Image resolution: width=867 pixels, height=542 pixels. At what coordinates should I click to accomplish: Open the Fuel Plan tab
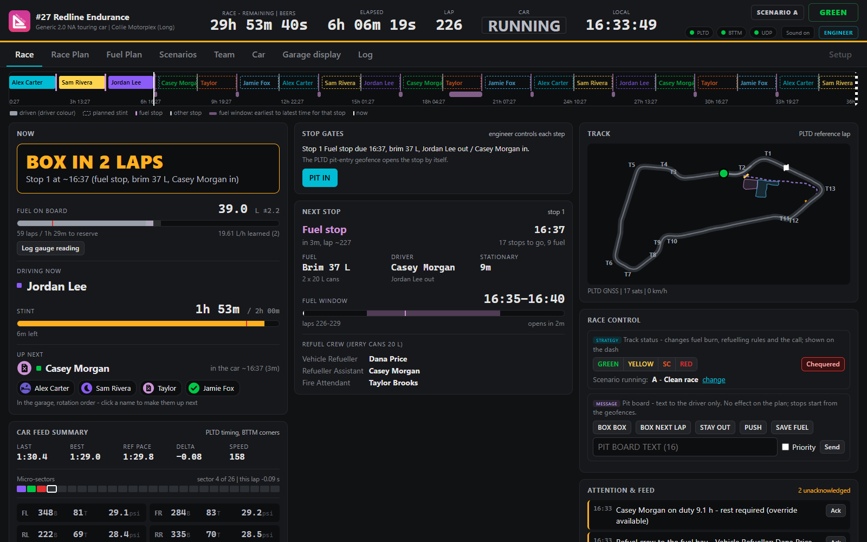124,55
